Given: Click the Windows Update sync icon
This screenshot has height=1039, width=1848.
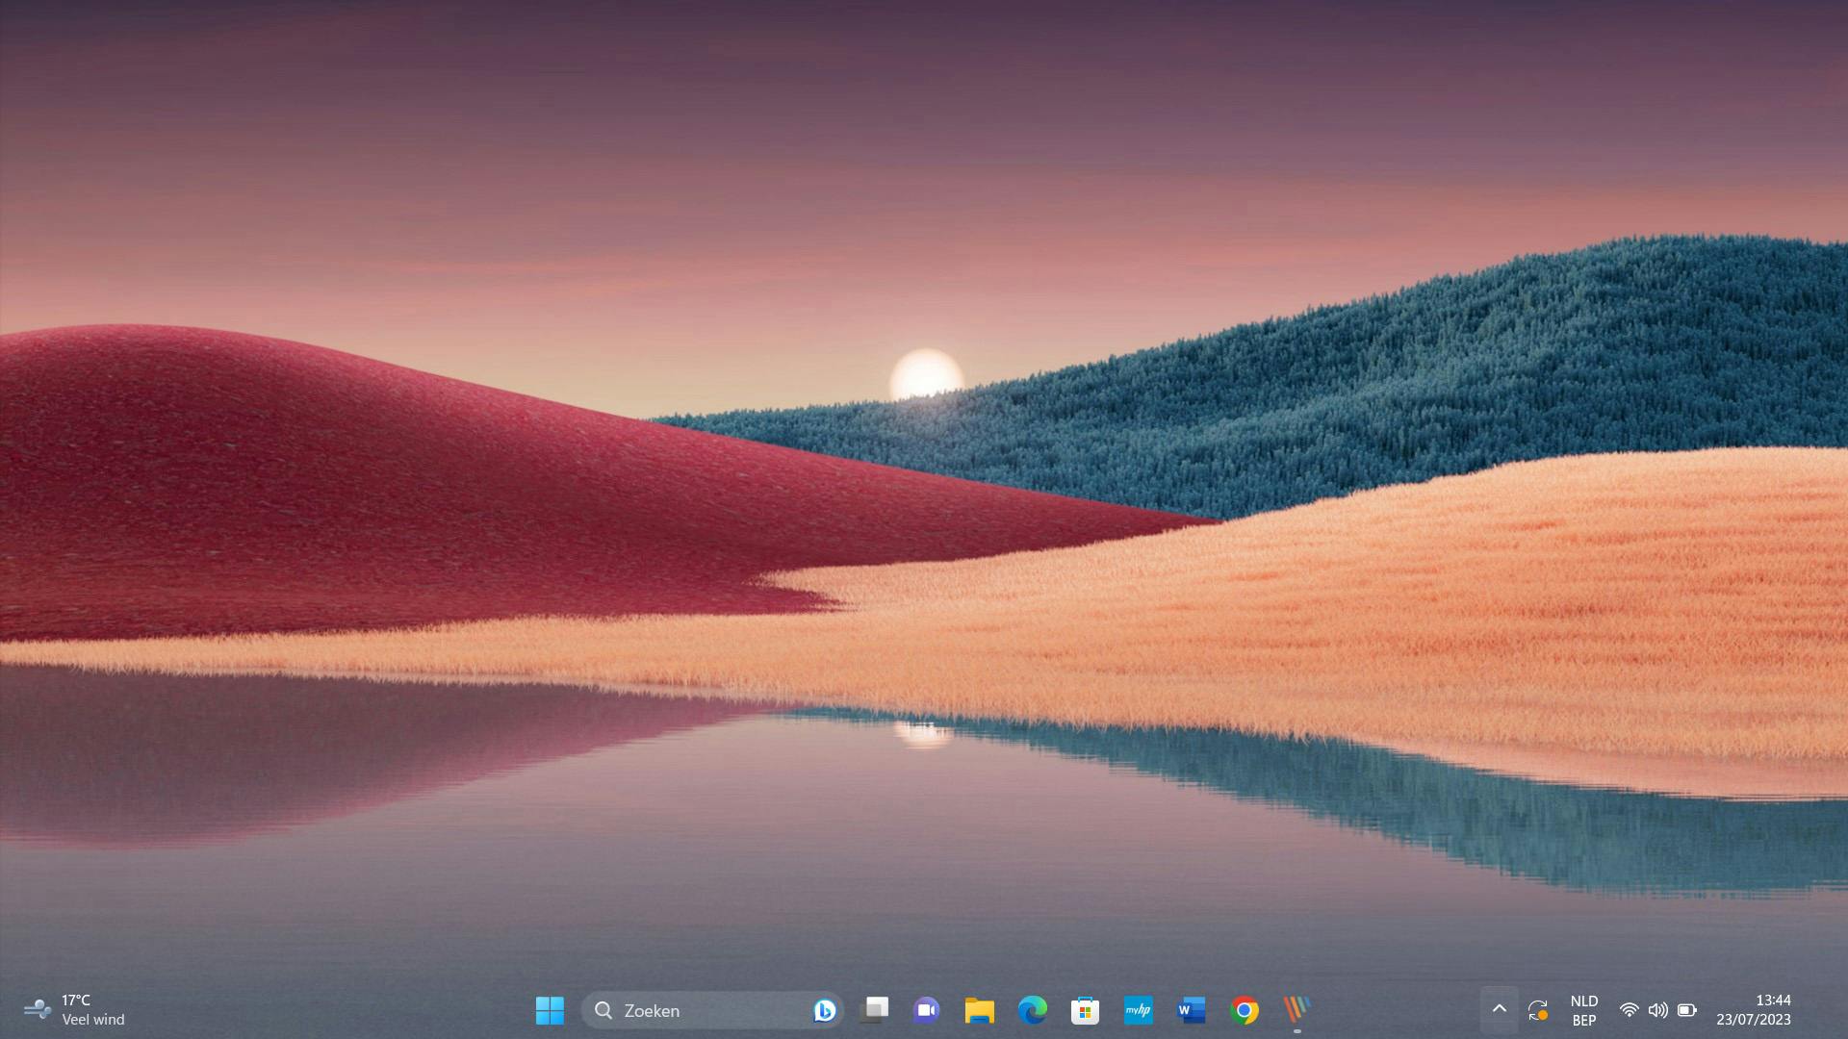Looking at the screenshot, I should point(1537,1010).
